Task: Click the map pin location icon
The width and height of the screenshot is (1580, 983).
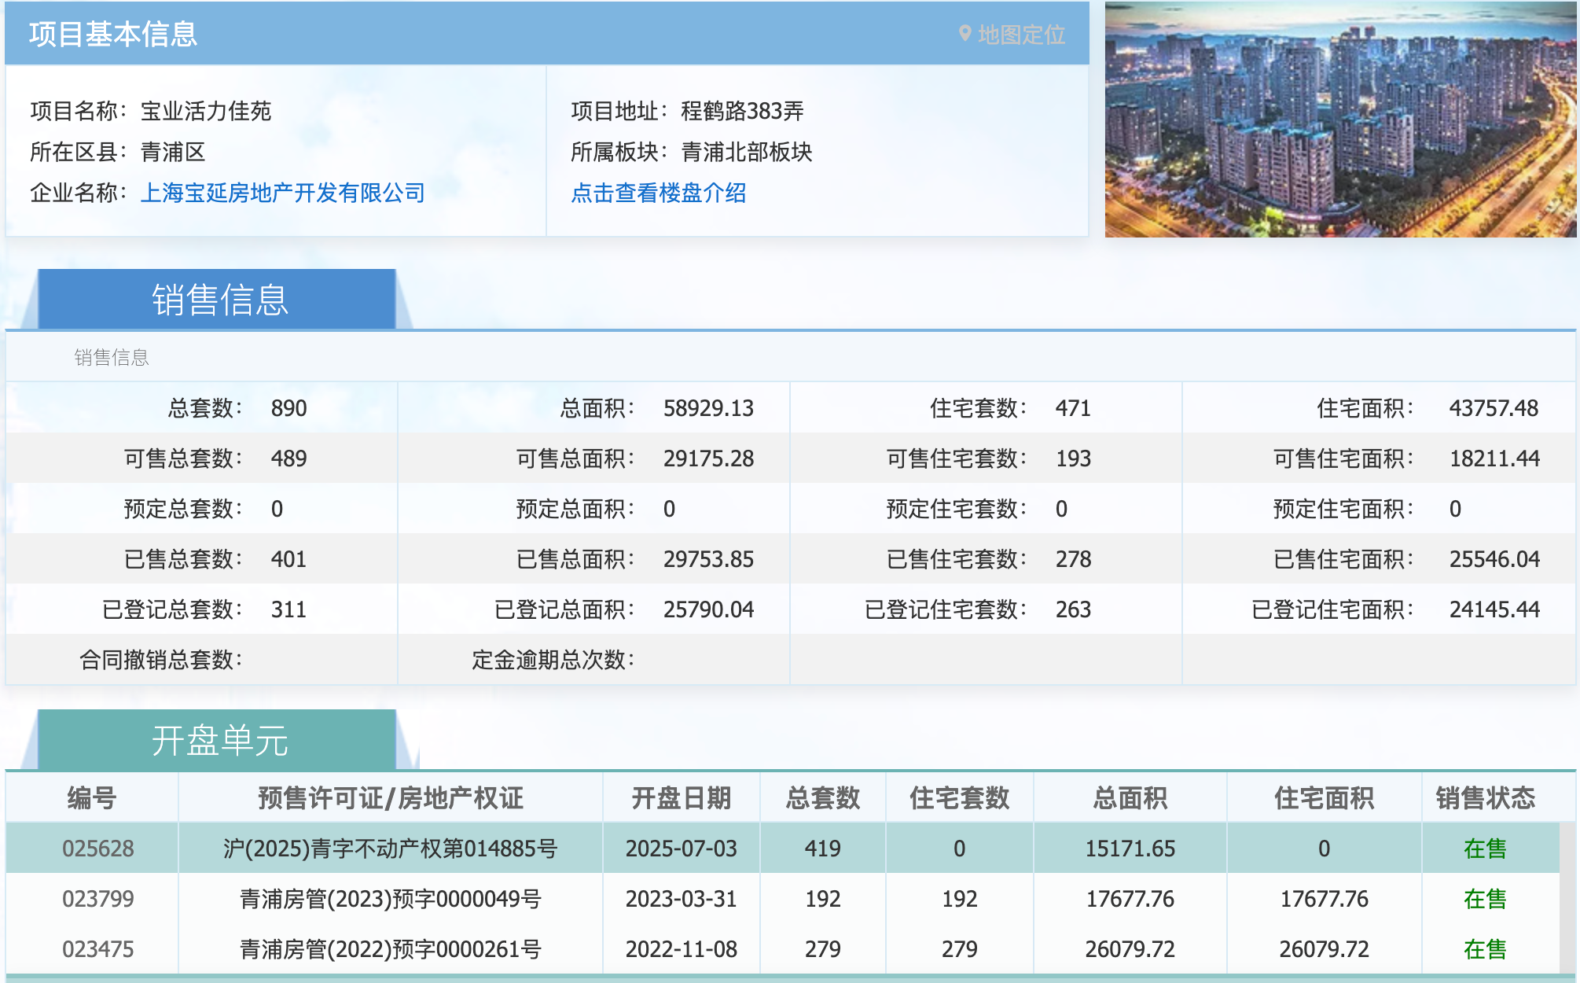Action: pyautogui.click(x=965, y=34)
